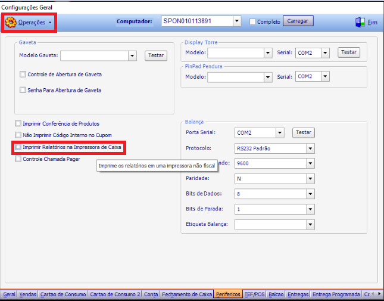Click Testar in the Balança group
384x301 pixels.
pos(304,132)
